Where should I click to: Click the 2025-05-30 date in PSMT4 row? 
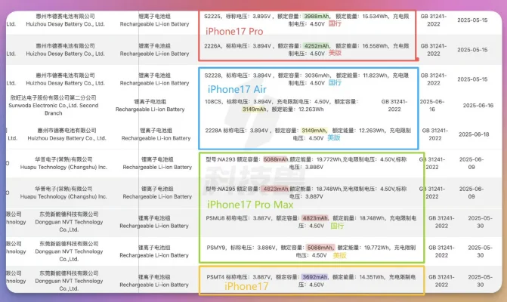(x=480, y=281)
